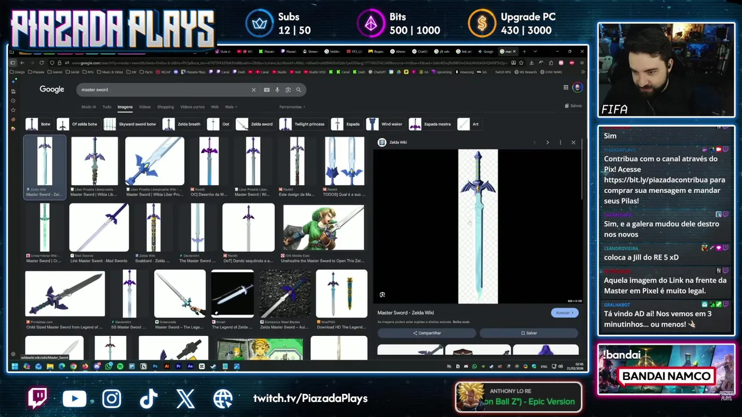
Task: Open the Printables Child Sized Master Sword image
Action: click(65, 294)
